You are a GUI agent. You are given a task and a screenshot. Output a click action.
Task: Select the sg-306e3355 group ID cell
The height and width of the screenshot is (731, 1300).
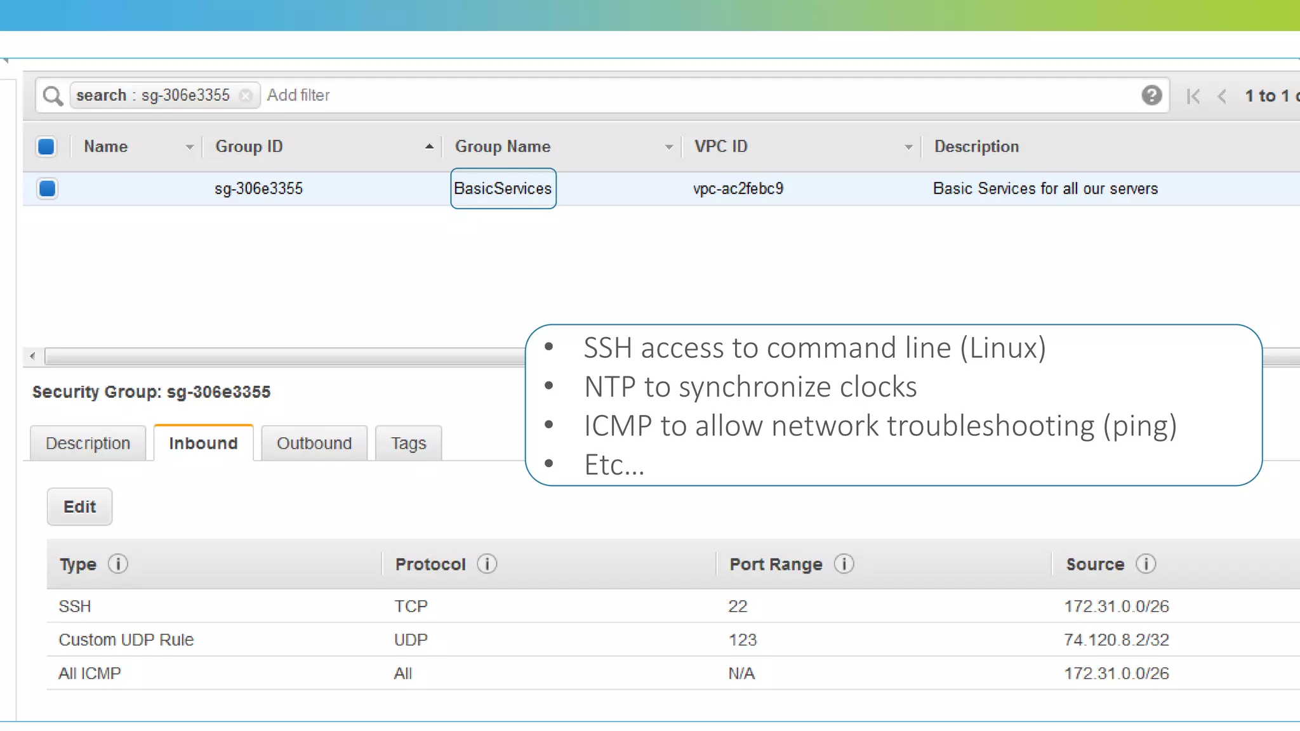tap(258, 188)
